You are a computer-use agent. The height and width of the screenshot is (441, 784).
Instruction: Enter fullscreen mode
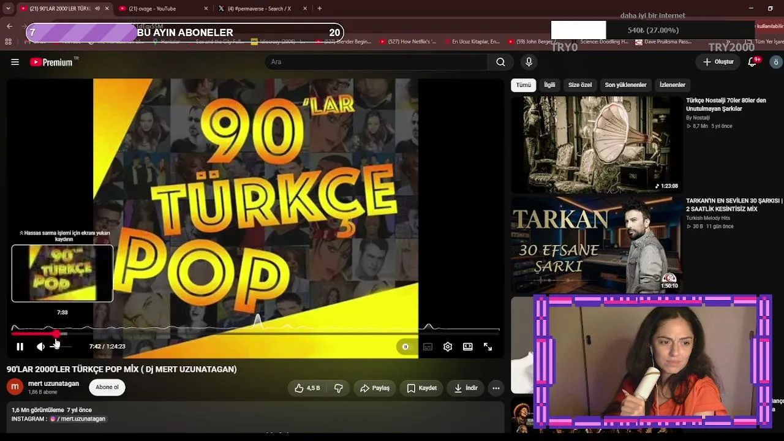coord(488,347)
